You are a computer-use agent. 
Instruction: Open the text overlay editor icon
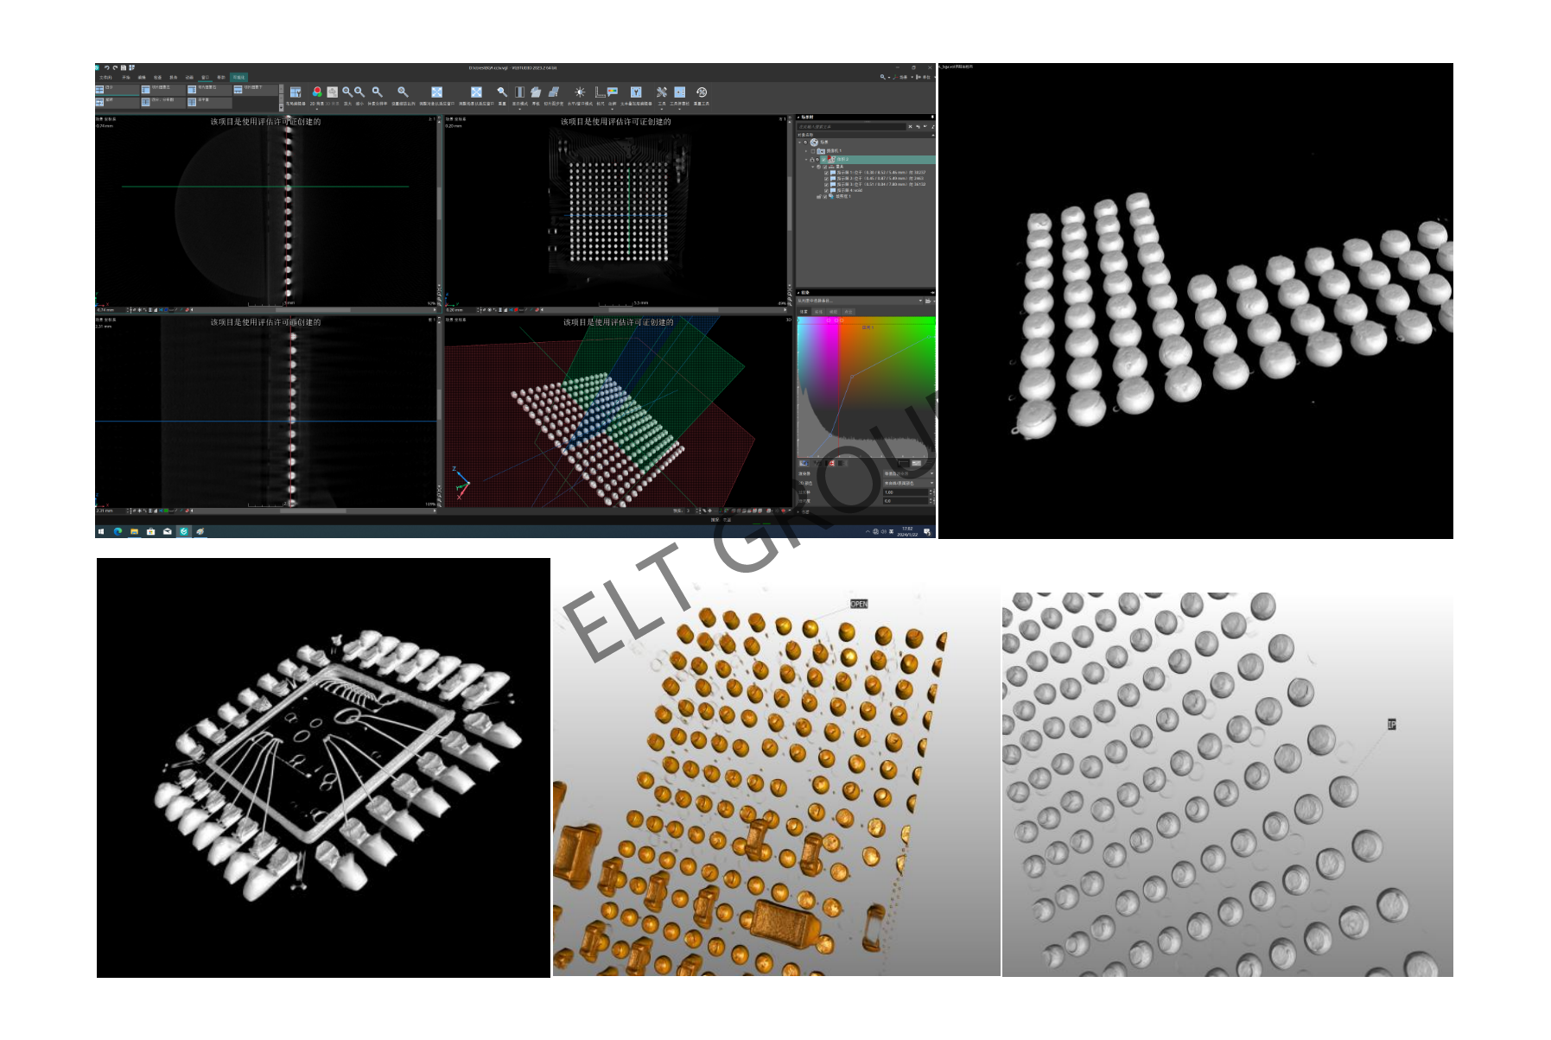(636, 92)
